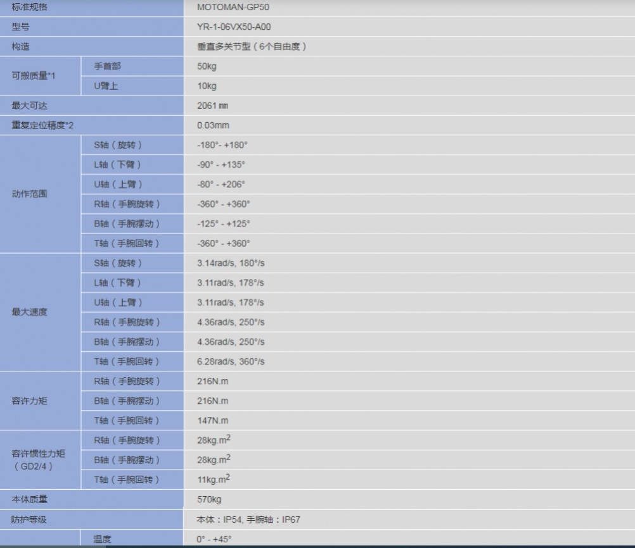Click the 最大可达 row label

point(29,106)
